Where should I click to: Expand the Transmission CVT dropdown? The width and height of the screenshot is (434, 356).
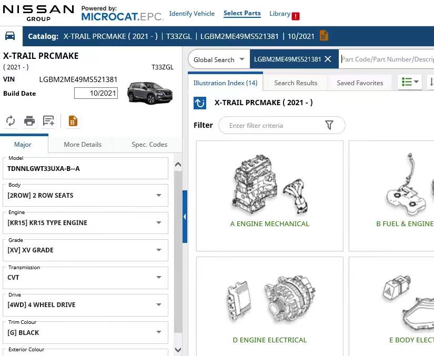tap(158, 277)
